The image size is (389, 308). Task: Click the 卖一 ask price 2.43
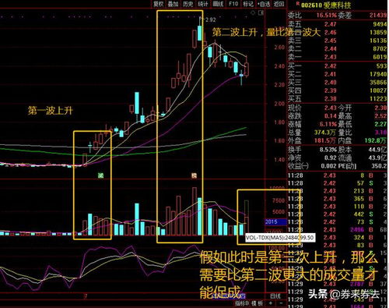pyautogui.click(x=330, y=57)
